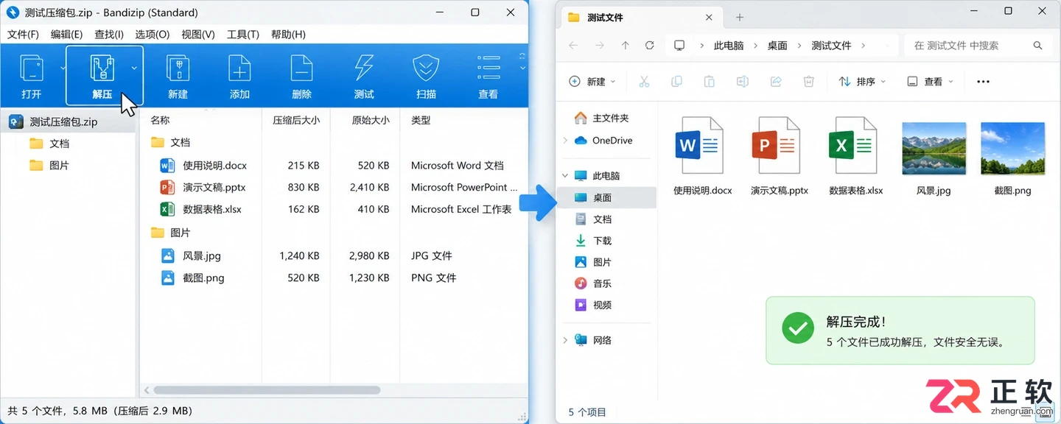
Task: Expand the OneDrive node in sidebar
Action: (x=565, y=141)
